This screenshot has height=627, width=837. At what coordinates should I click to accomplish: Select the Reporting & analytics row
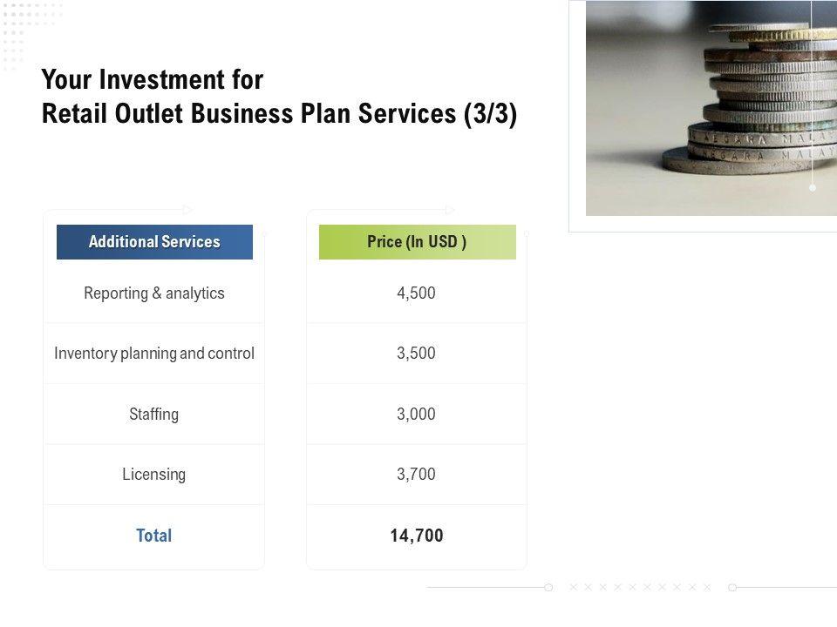click(x=154, y=293)
